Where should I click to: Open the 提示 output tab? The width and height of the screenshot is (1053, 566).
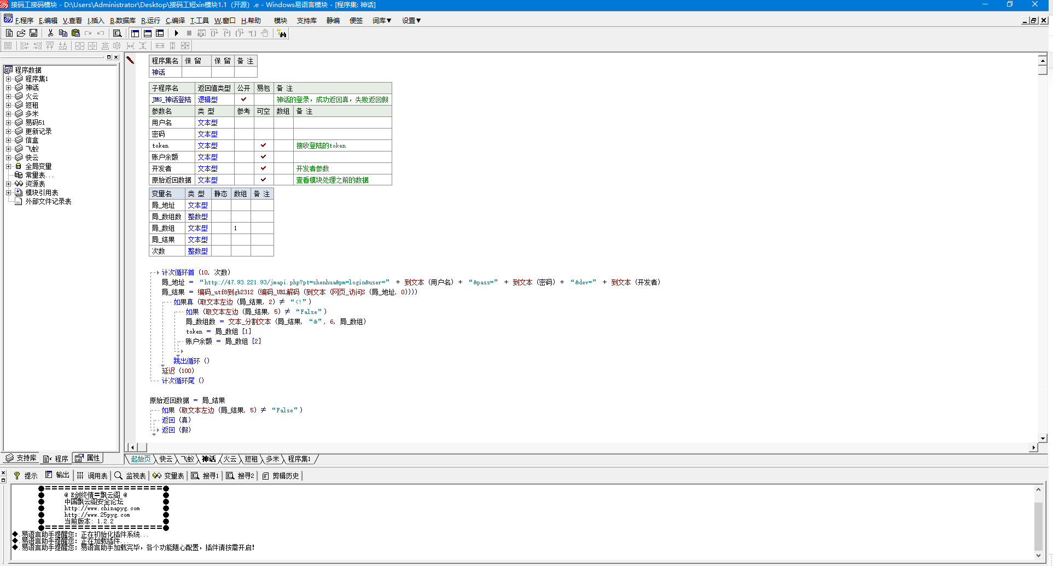[x=26, y=475]
